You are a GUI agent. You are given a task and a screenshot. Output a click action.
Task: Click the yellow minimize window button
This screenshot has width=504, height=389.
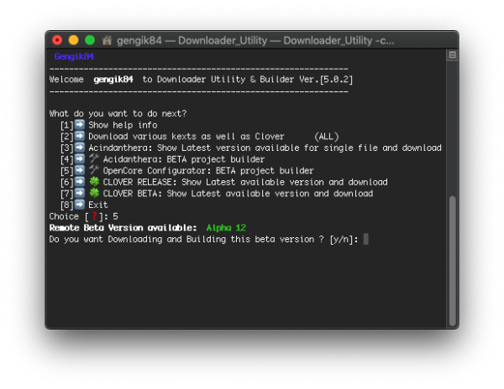(x=73, y=40)
